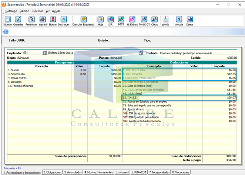Switch to 4. Movtos. Permanentes tab
This screenshot has height=175, width=245.
pyautogui.click(x=98, y=172)
